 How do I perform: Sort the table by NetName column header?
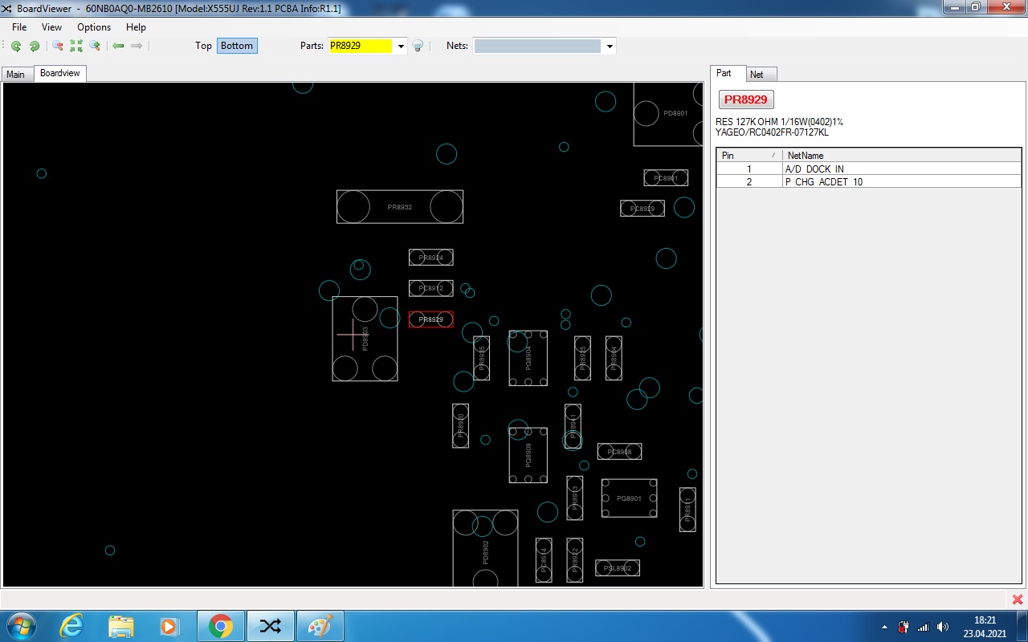pos(902,155)
